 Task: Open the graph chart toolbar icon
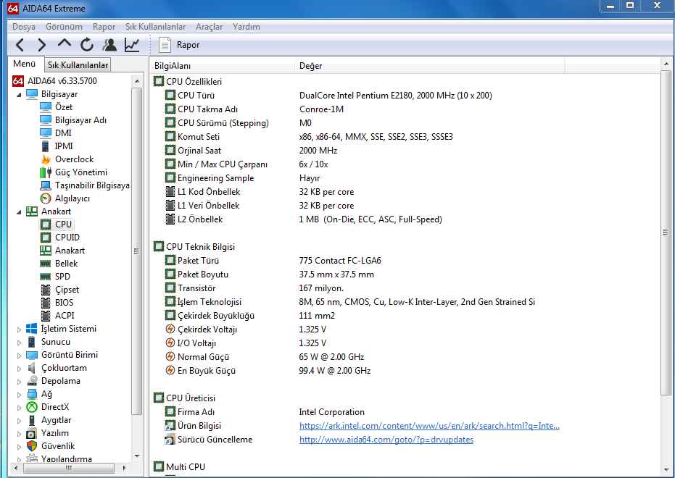132,45
